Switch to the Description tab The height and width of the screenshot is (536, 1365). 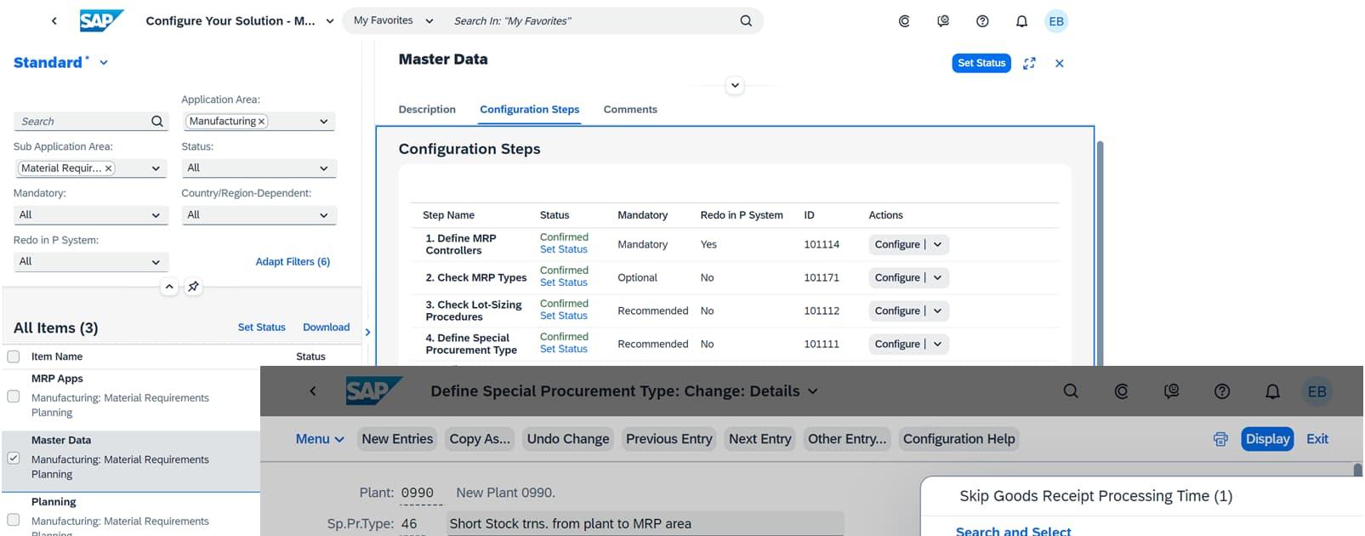click(x=427, y=110)
